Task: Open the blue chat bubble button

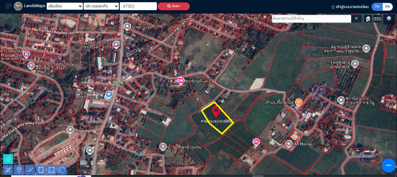Action: click(x=389, y=166)
